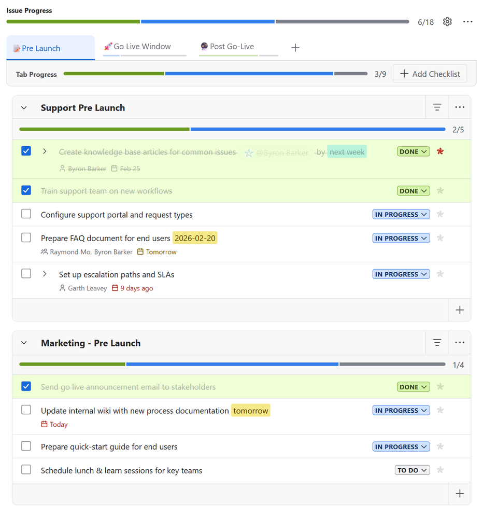
Task: Open IN PROGRESS status for Set up escalation paths
Action: point(401,274)
